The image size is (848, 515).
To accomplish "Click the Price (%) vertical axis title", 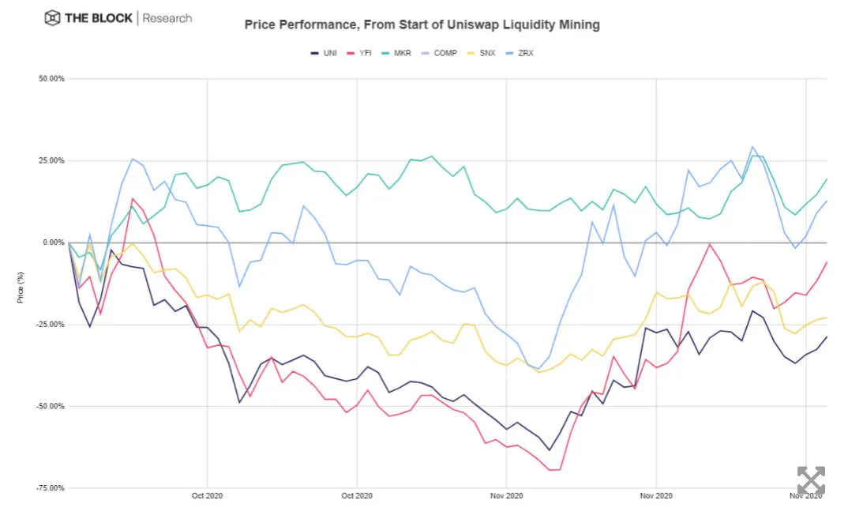I will tap(21, 288).
